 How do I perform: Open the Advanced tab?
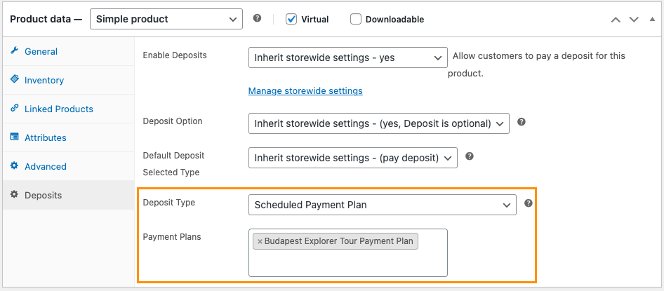pos(69,166)
